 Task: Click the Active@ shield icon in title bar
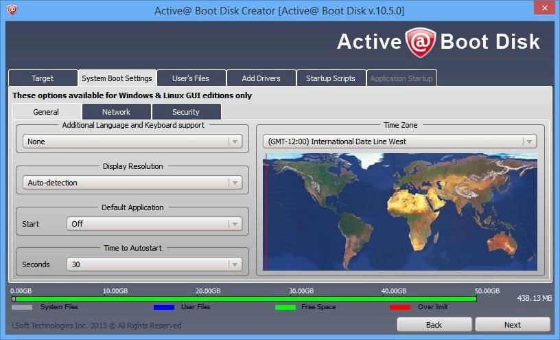[12, 10]
